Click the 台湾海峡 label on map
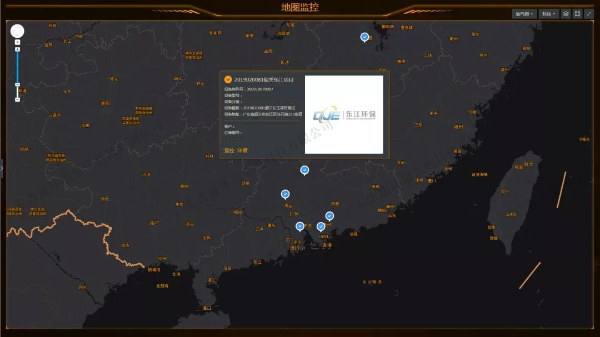Screen dimensions: 600x337 pos(479,174)
